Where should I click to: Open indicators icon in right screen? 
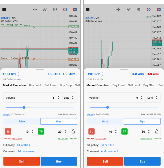128,10
